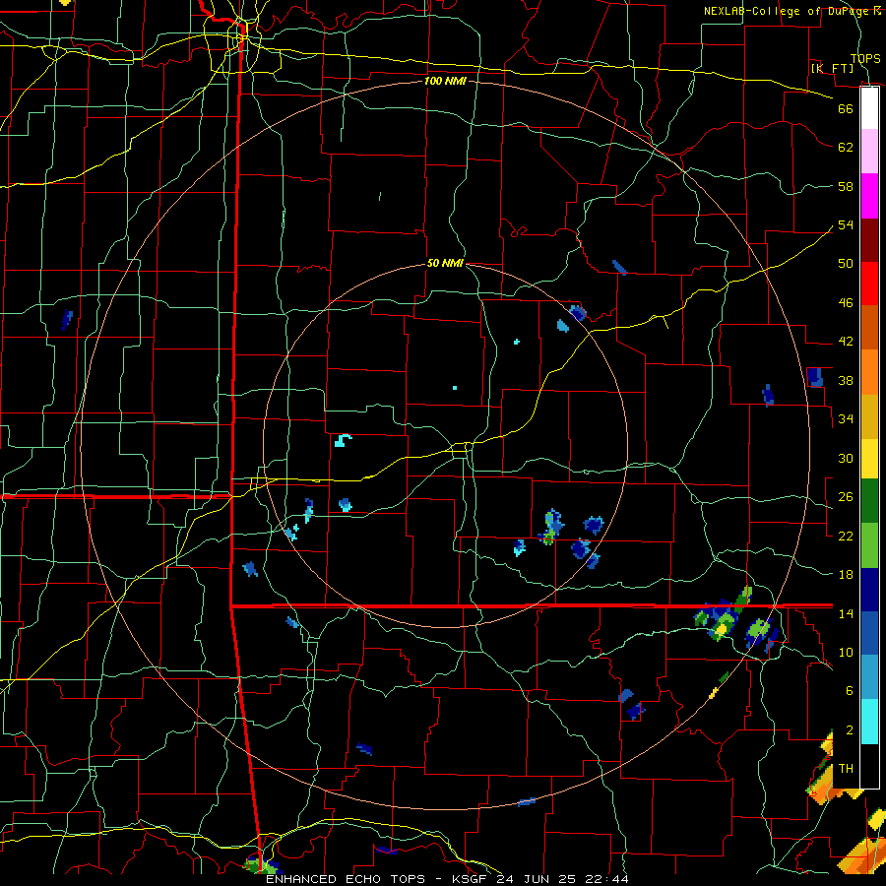The image size is (886, 886).
Task: Click the black TH legend band at bottom
Action: click(x=869, y=766)
